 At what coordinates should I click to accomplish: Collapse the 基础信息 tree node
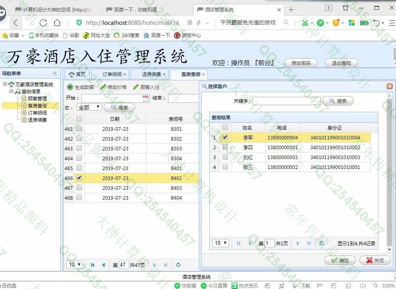(11, 91)
